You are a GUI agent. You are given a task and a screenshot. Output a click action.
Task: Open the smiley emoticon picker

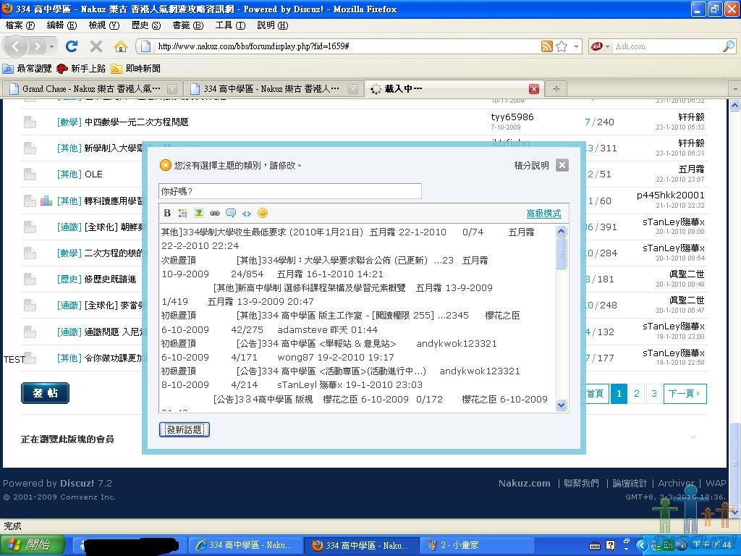point(263,213)
